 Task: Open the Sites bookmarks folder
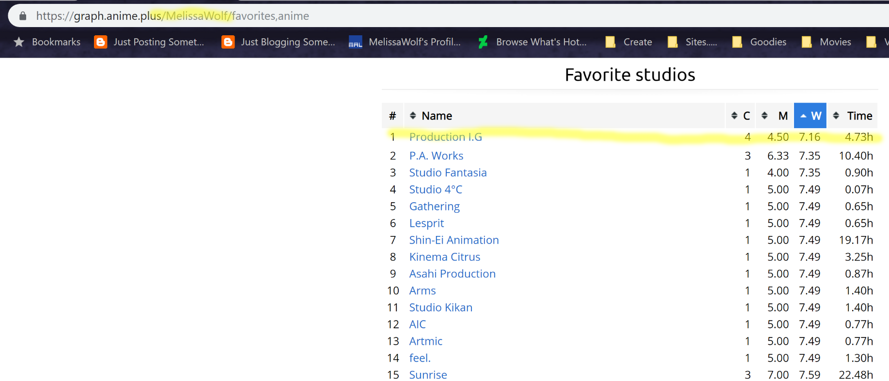click(692, 42)
